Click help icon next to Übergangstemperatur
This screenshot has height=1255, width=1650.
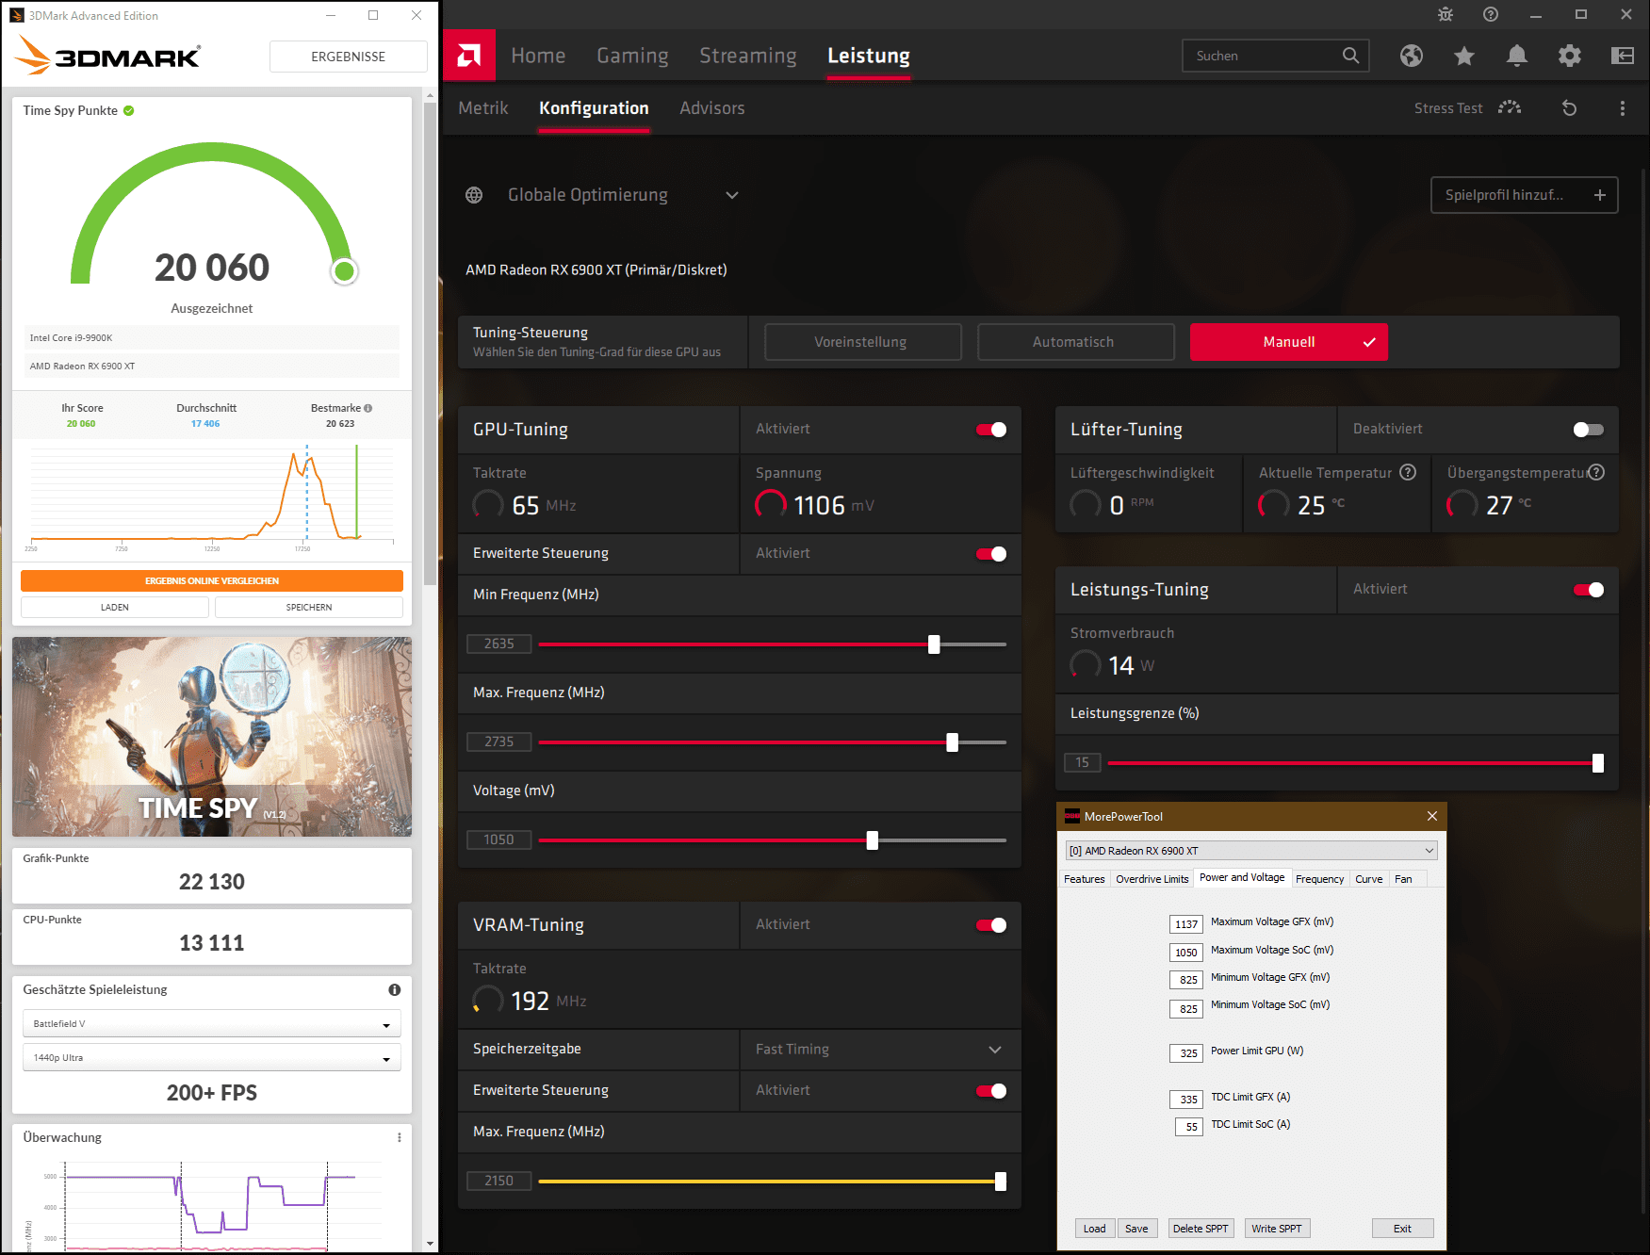pyautogui.click(x=1596, y=472)
